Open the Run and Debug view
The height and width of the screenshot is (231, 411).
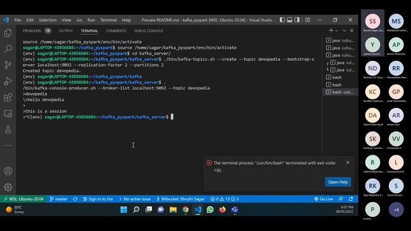coord(8,81)
